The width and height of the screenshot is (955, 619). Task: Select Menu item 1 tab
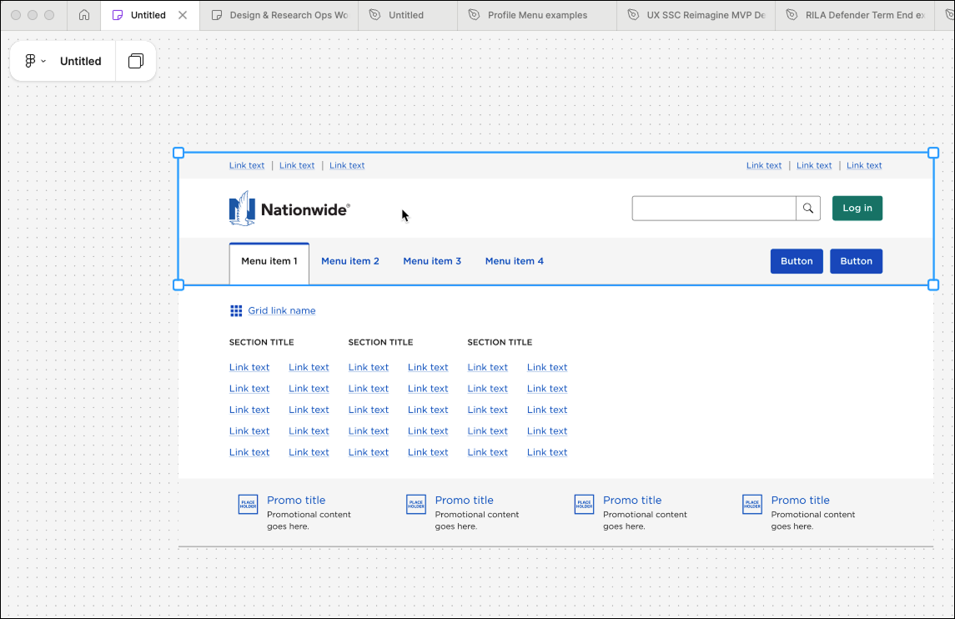click(269, 263)
